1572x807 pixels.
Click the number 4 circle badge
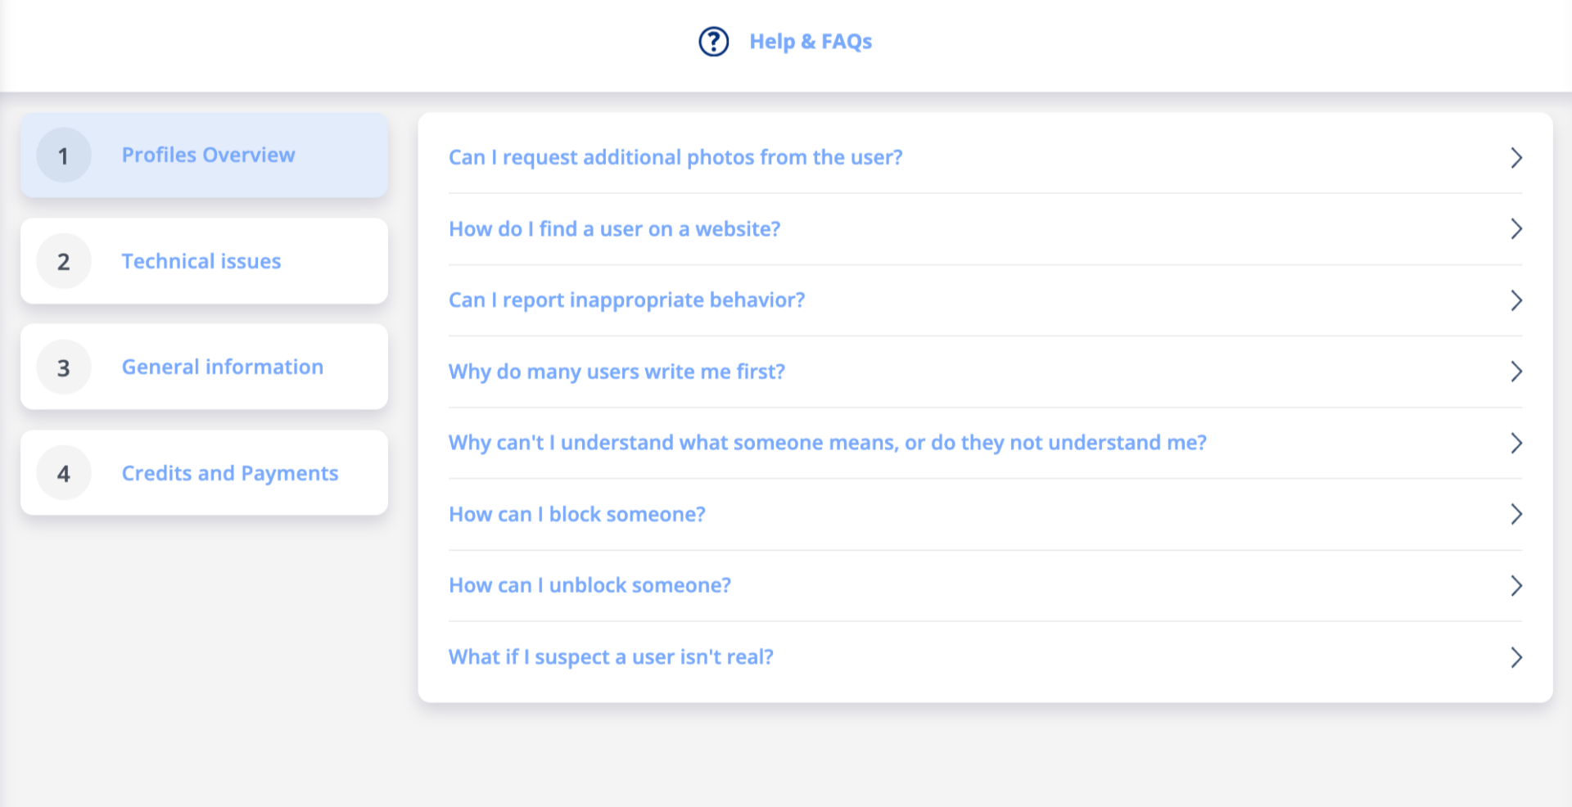(63, 473)
